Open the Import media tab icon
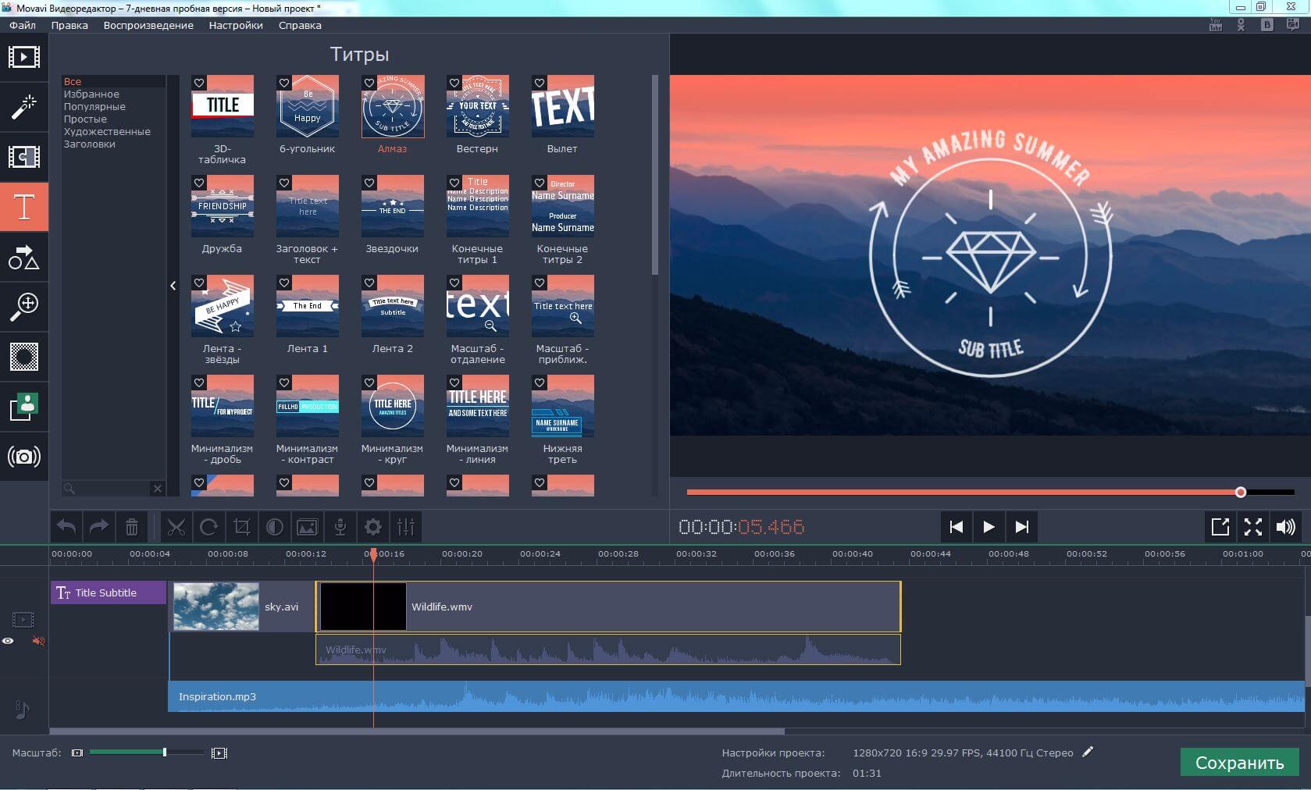1311x790 pixels. (x=23, y=57)
